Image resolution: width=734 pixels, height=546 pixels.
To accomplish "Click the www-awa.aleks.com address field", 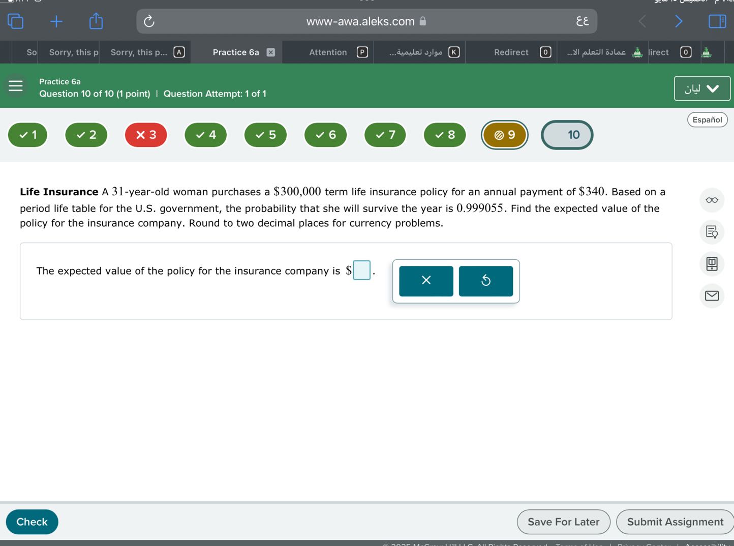I will click(x=366, y=21).
